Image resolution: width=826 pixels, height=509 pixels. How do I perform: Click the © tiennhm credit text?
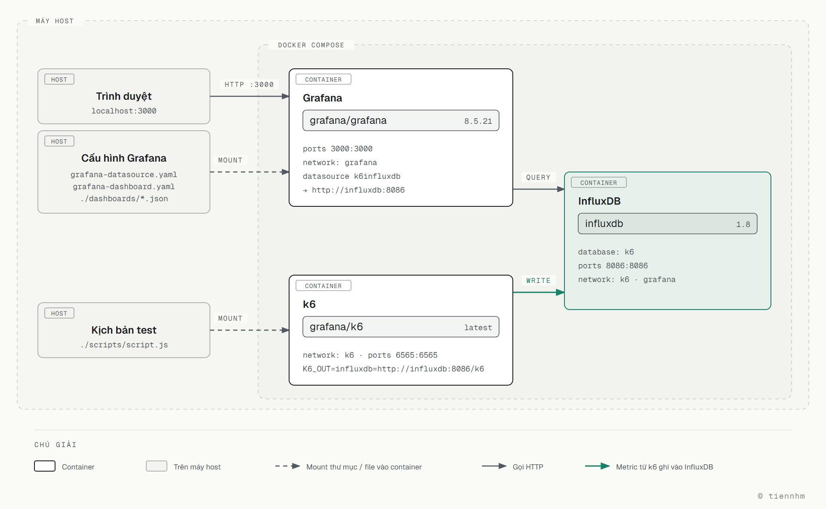point(781,496)
